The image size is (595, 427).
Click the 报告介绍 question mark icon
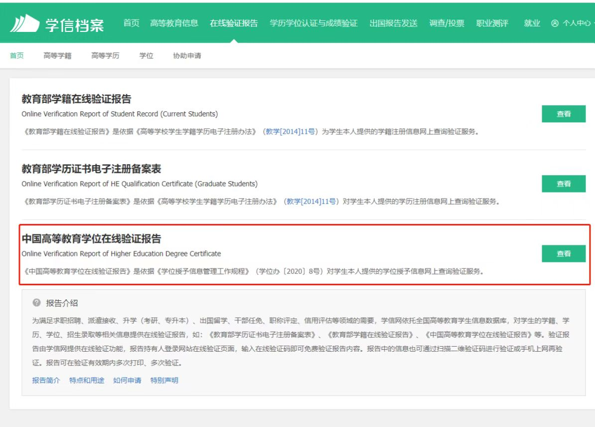click(x=36, y=303)
